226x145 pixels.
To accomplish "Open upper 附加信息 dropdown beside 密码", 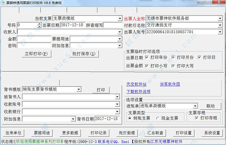I will (120, 46).
